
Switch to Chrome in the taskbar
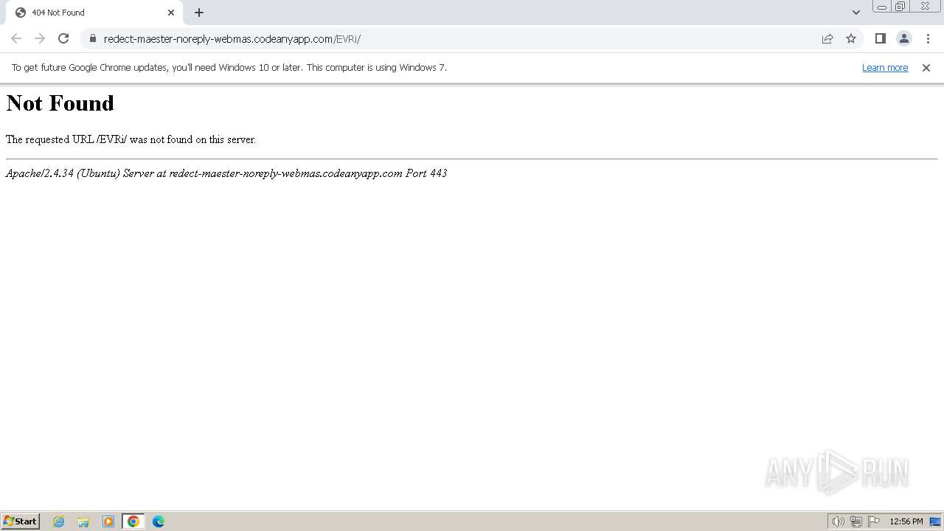pos(133,521)
